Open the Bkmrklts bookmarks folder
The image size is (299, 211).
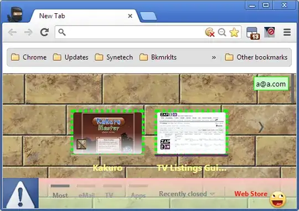(158, 57)
